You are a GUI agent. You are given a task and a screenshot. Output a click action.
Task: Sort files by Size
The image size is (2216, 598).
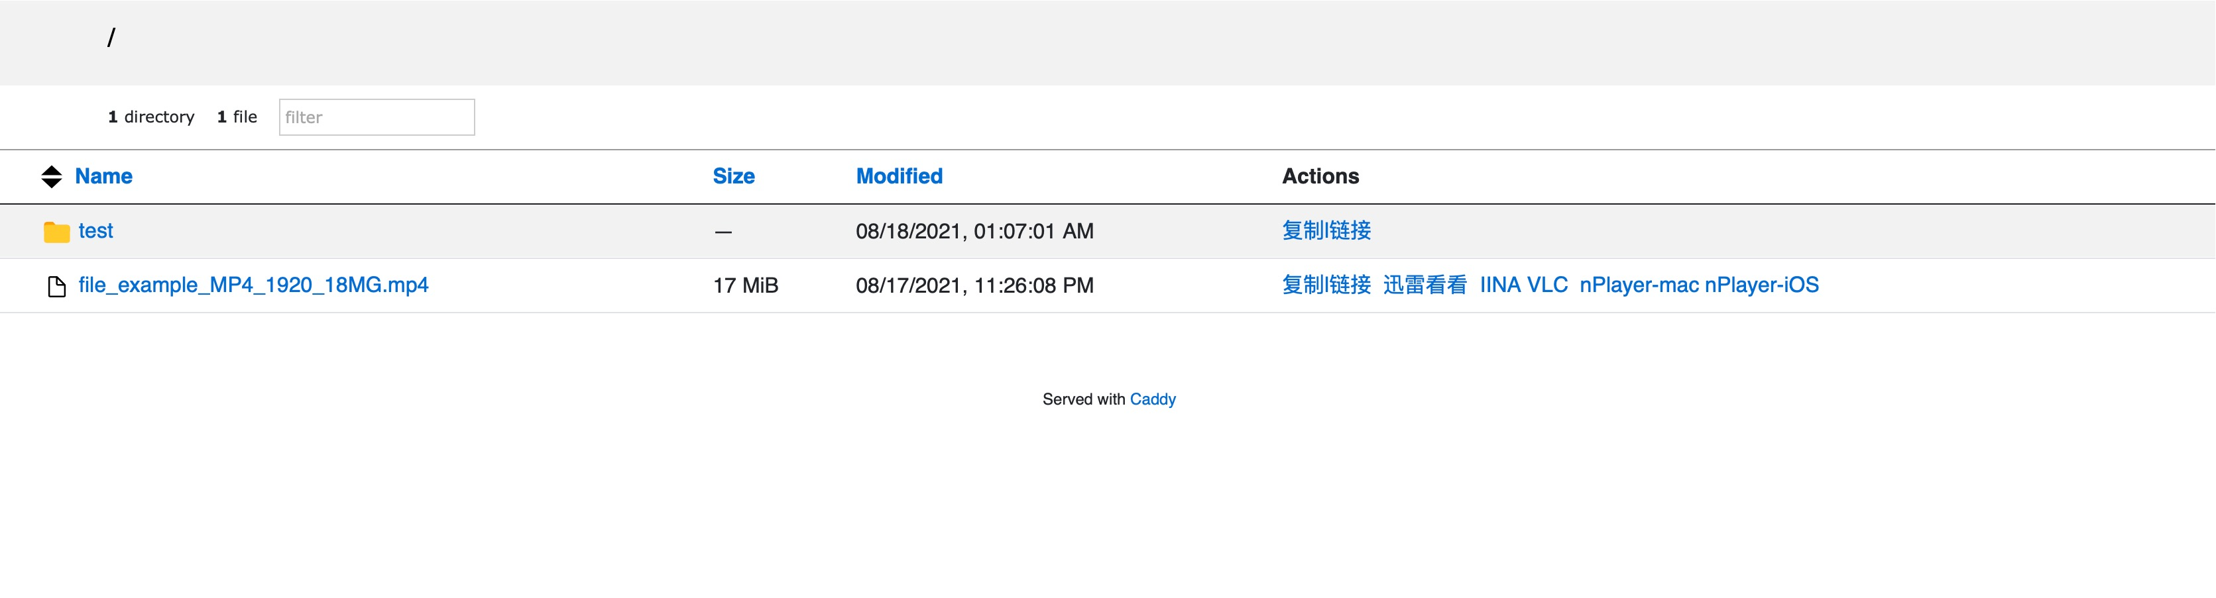[x=733, y=176]
